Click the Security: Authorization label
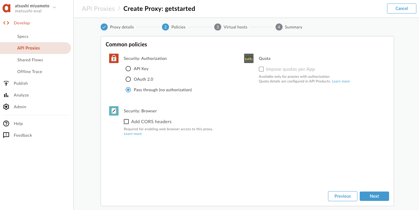This screenshot has width=419, height=210. 145,58
